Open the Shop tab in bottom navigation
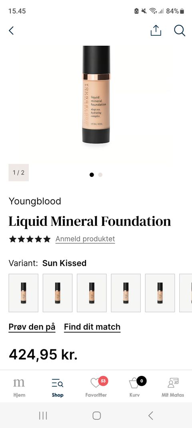192x428 pixels. [x=58, y=387]
